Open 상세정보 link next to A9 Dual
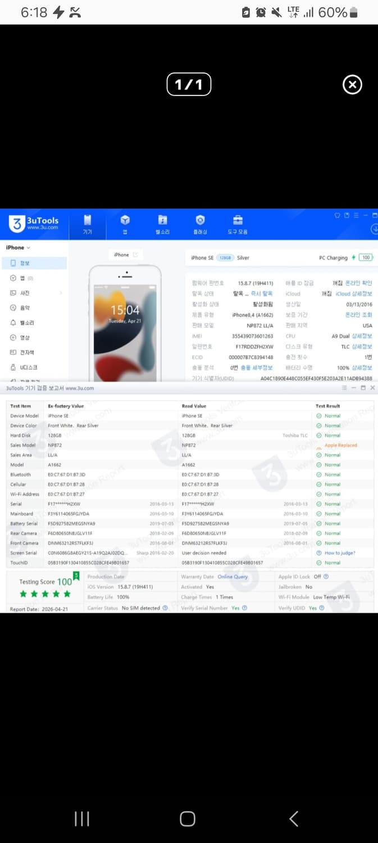This screenshot has width=378, height=843. [x=362, y=336]
